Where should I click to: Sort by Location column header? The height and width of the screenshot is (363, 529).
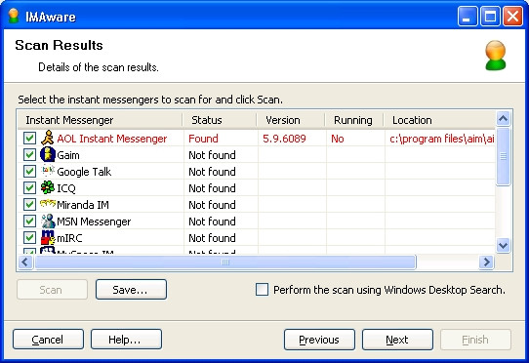(x=439, y=120)
